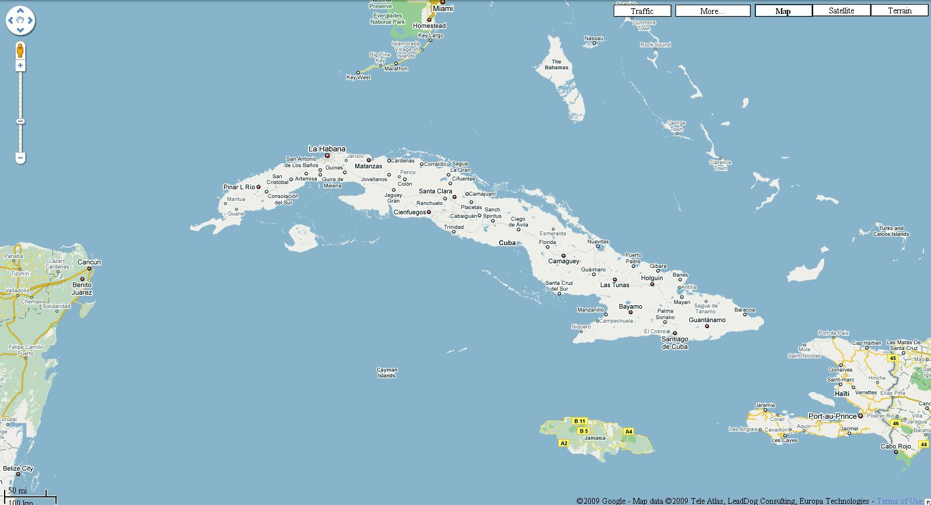931x505 pixels.
Task: Pan the map down with the arrow
Action: 20,30
